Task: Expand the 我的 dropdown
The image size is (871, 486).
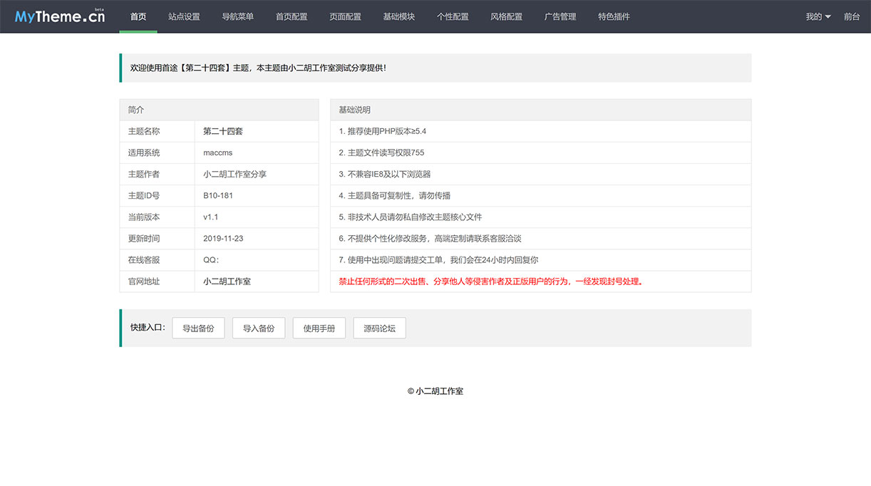Action: [x=816, y=16]
